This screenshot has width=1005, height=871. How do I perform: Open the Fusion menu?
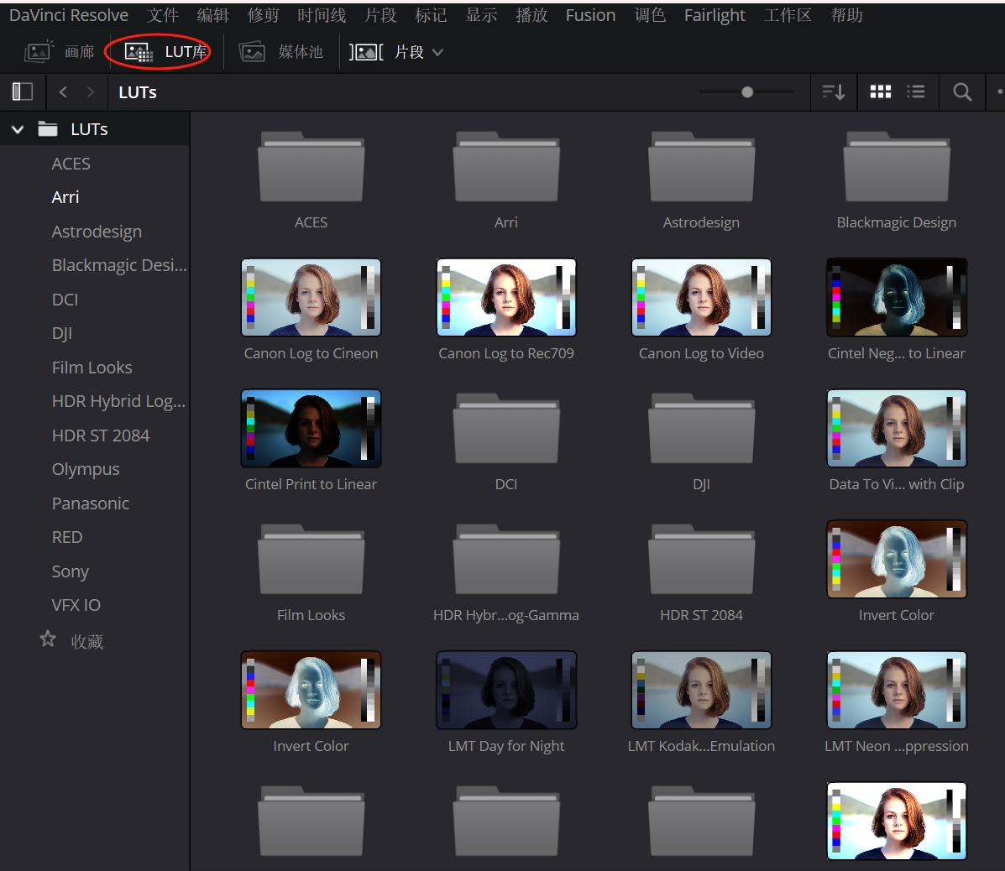click(590, 15)
